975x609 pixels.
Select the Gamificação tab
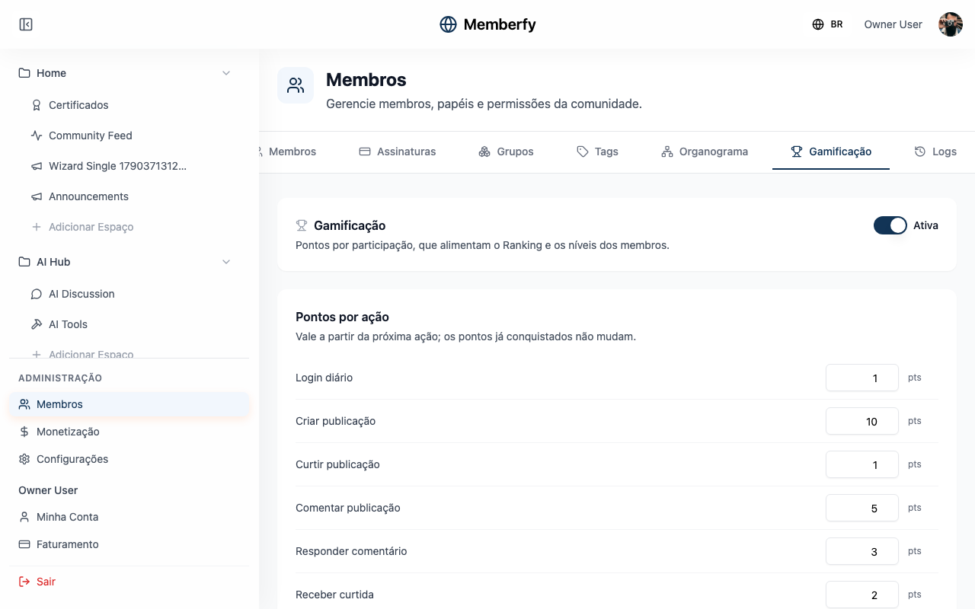pyautogui.click(x=831, y=151)
